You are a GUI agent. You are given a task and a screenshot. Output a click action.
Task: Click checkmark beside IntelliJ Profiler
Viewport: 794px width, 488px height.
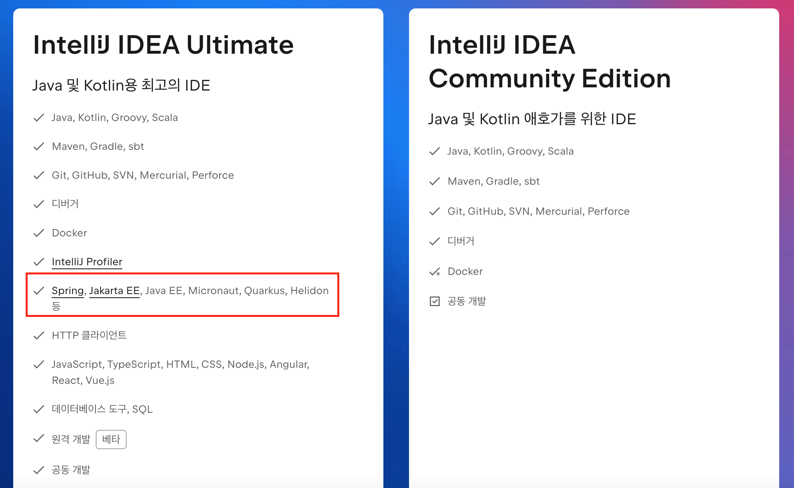(39, 262)
